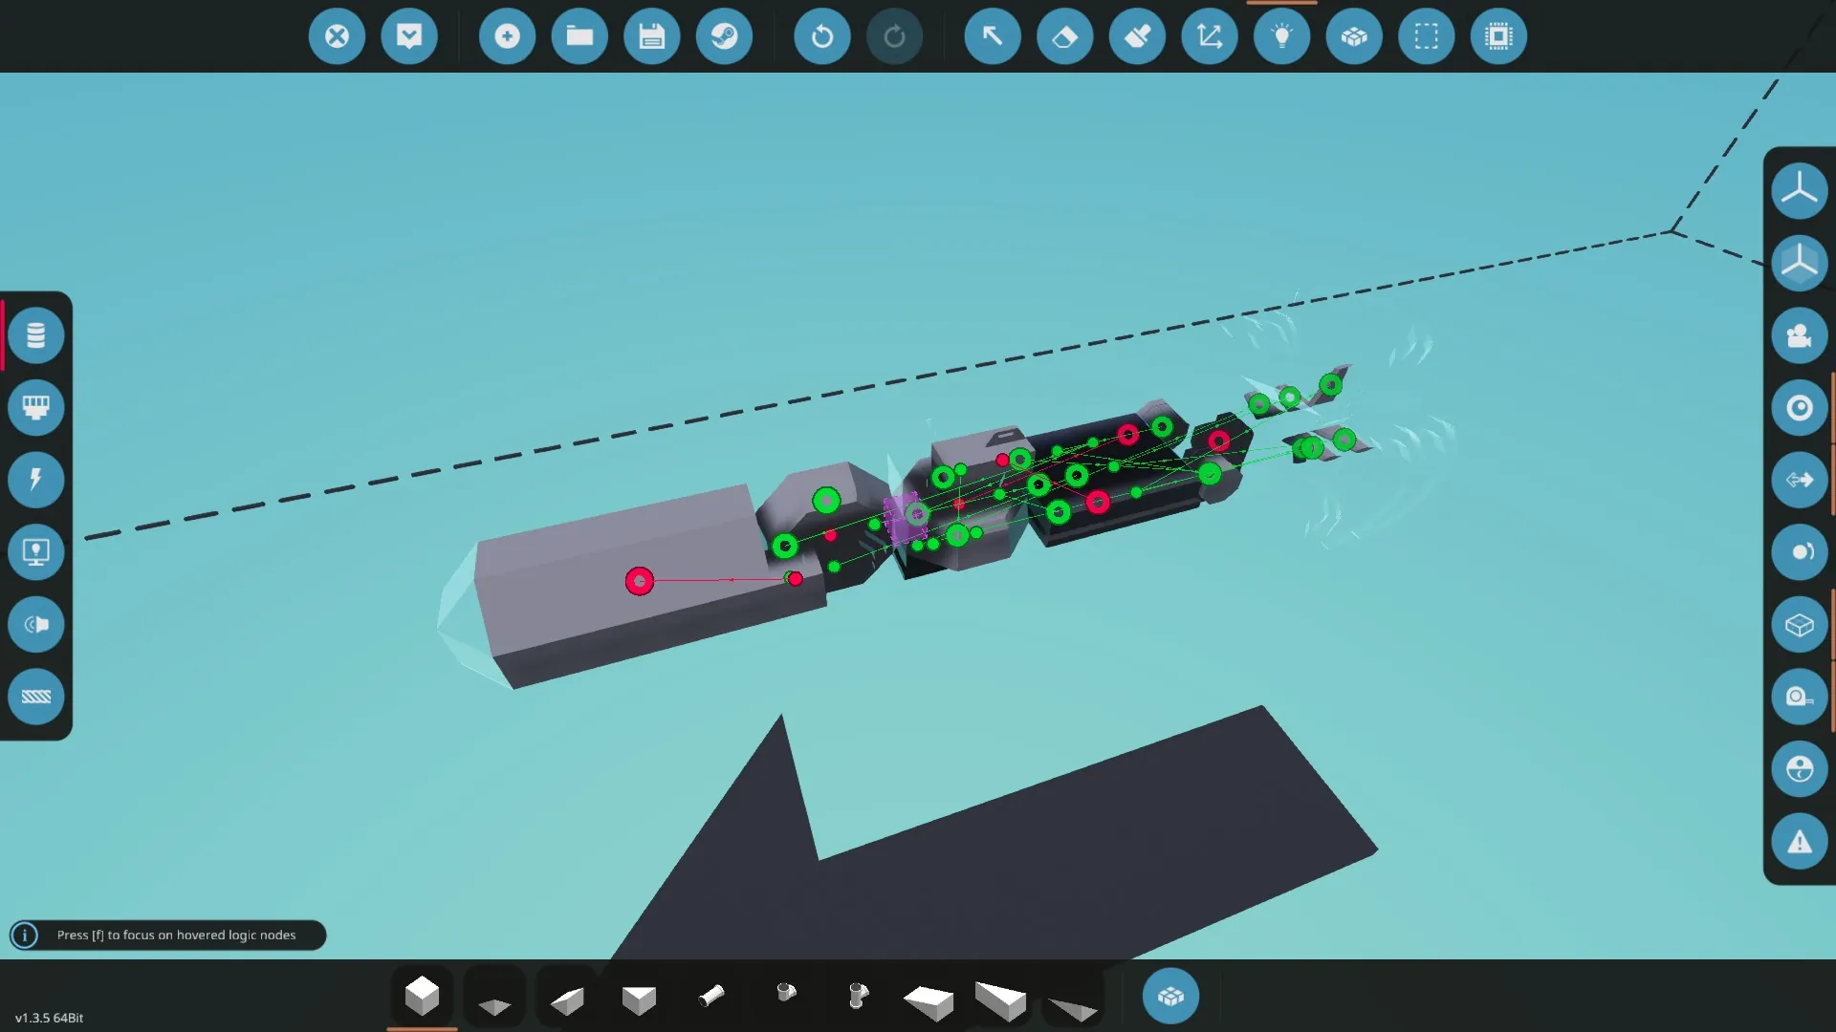This screenshot has width=1836, height=1032.
Task: Click the large red logic node on the hull
Action: (x=639, y=581)
